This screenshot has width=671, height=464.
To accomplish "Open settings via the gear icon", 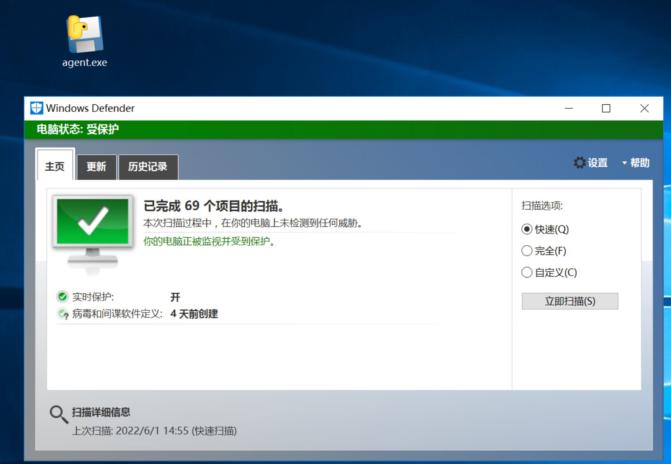I will pyautogui.click(x=579, y=163).
